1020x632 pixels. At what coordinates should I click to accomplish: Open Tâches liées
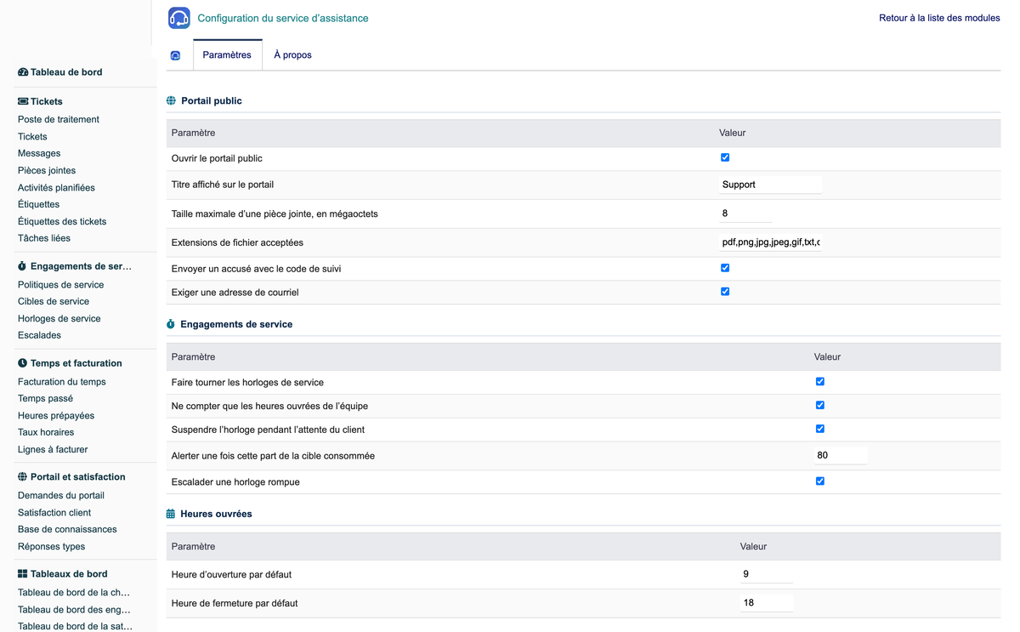44,238
